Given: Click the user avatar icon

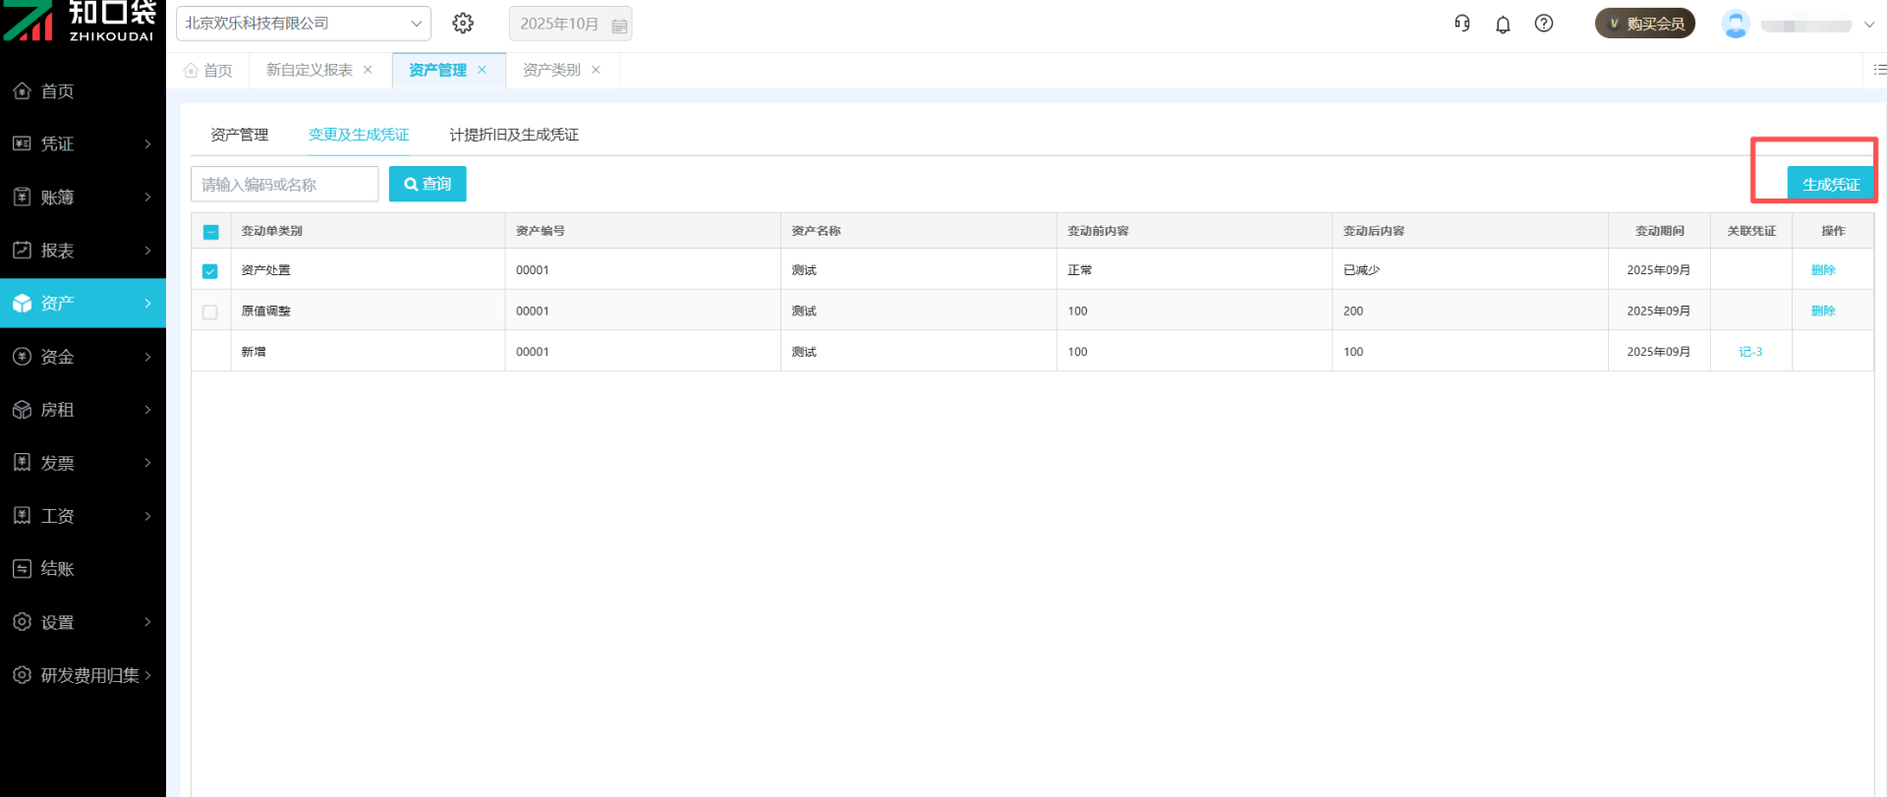Looking at the screenshot, I should point(1736,25).
